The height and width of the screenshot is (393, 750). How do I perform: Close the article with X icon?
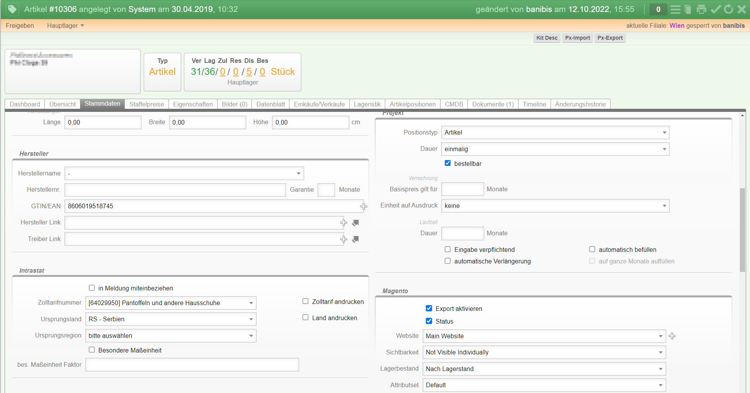point(741,9)
